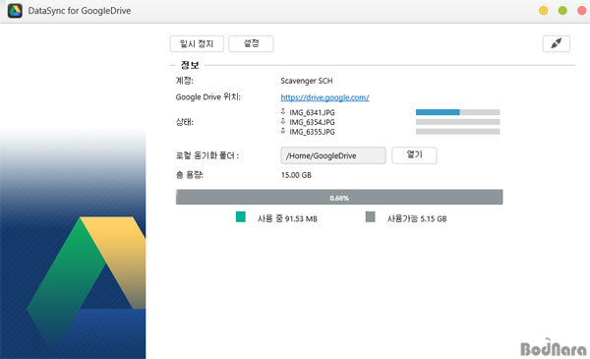Click the Google Drive 위치 label
This screenshot has width=590, height=359.
(208, 97)
